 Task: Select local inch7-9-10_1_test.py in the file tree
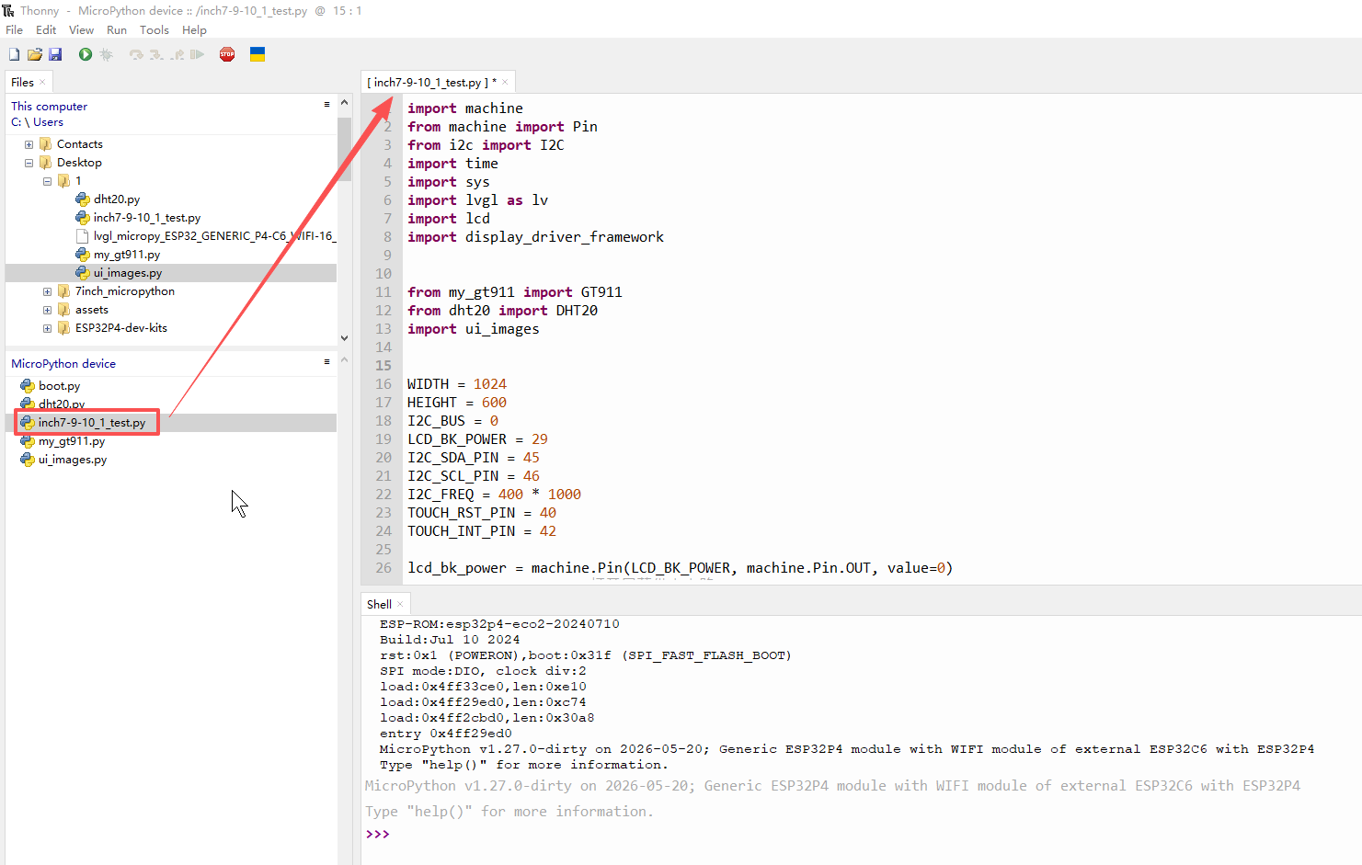(147, 218)
